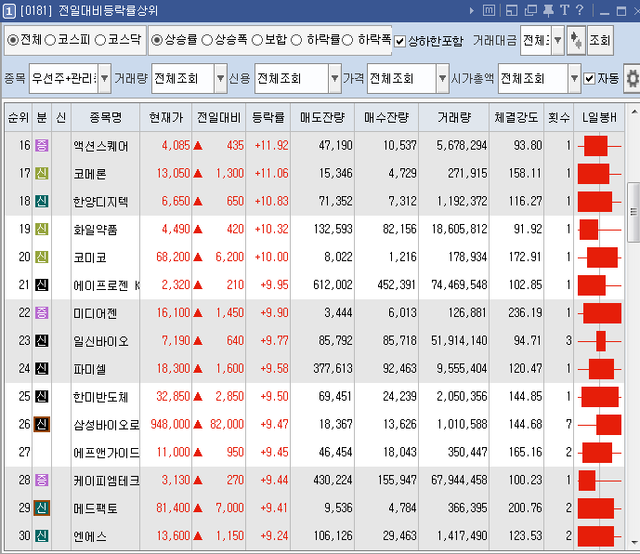Open the 신용 dropdown
The width and height of the screenshot is (640, 554).
click(334, 78)
